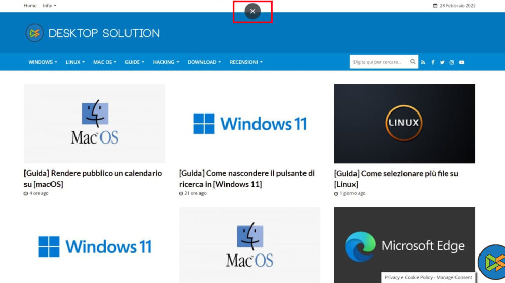Open the Twitter profile icon
Viewport: 505px width, 283px height.
pos(442,62)
